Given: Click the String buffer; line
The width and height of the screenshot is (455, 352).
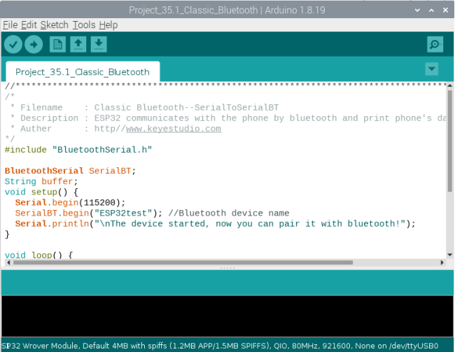Looking at the screenshot, I should coord(41,181).
